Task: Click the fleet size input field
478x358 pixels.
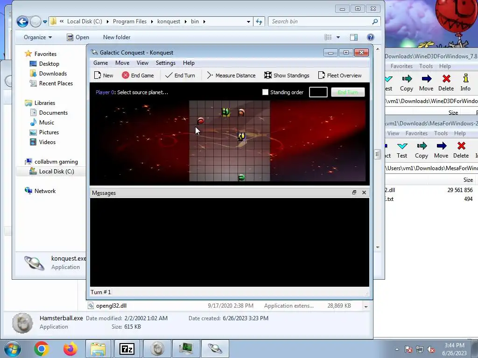Action: coord(318,92)
